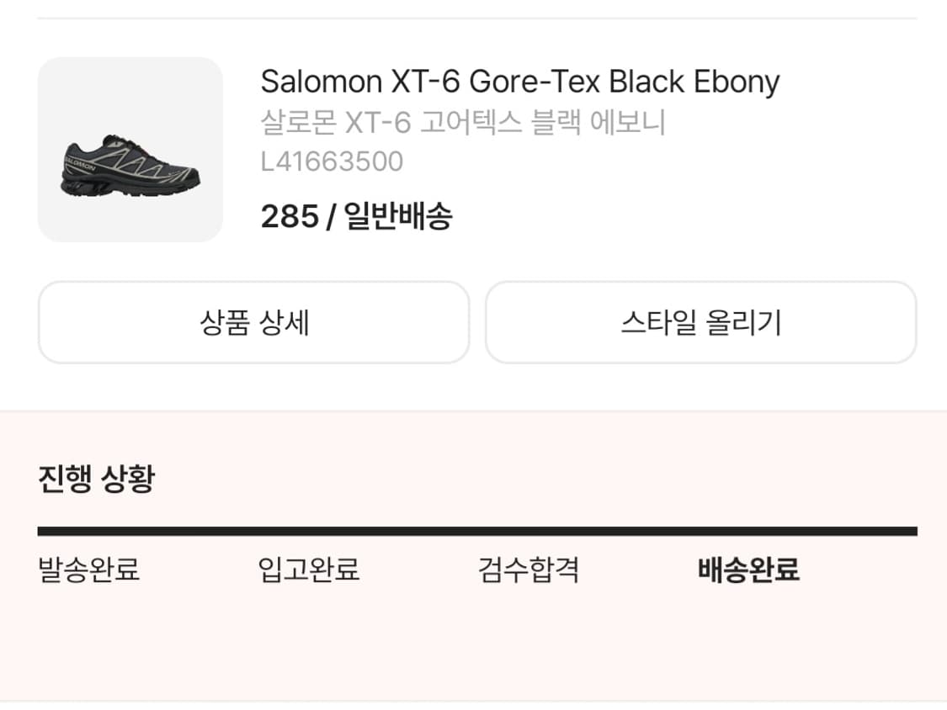Select the left button labeled 상품 상세

click(x=253, y=322)
